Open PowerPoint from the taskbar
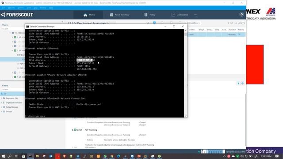The height and width of the screenshot is (159, 283). click(139, 156)
